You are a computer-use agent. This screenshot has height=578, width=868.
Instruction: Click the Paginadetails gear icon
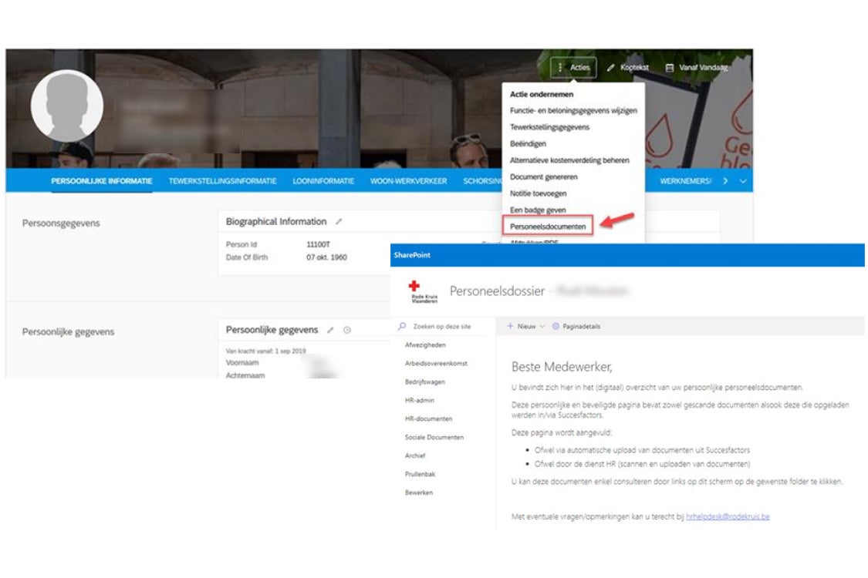click(556, 327)
